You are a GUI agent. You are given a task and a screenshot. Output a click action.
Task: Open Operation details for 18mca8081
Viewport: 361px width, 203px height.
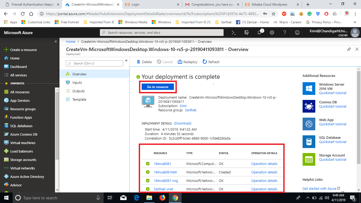264,164
